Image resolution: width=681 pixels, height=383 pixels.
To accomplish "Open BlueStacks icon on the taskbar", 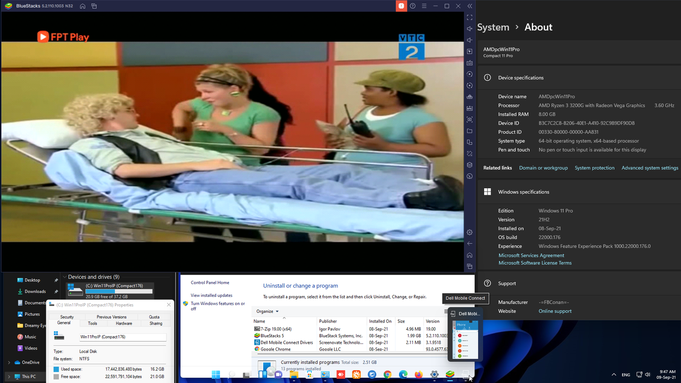I will click(x=450, y=374).
